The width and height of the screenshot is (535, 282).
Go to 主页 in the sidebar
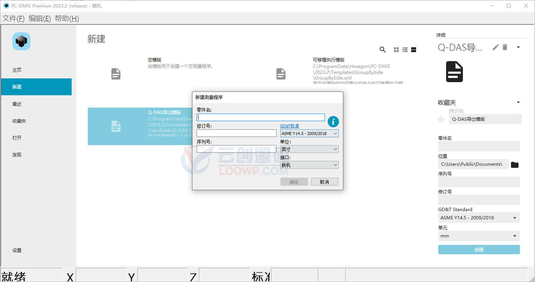tap(36, 70)
